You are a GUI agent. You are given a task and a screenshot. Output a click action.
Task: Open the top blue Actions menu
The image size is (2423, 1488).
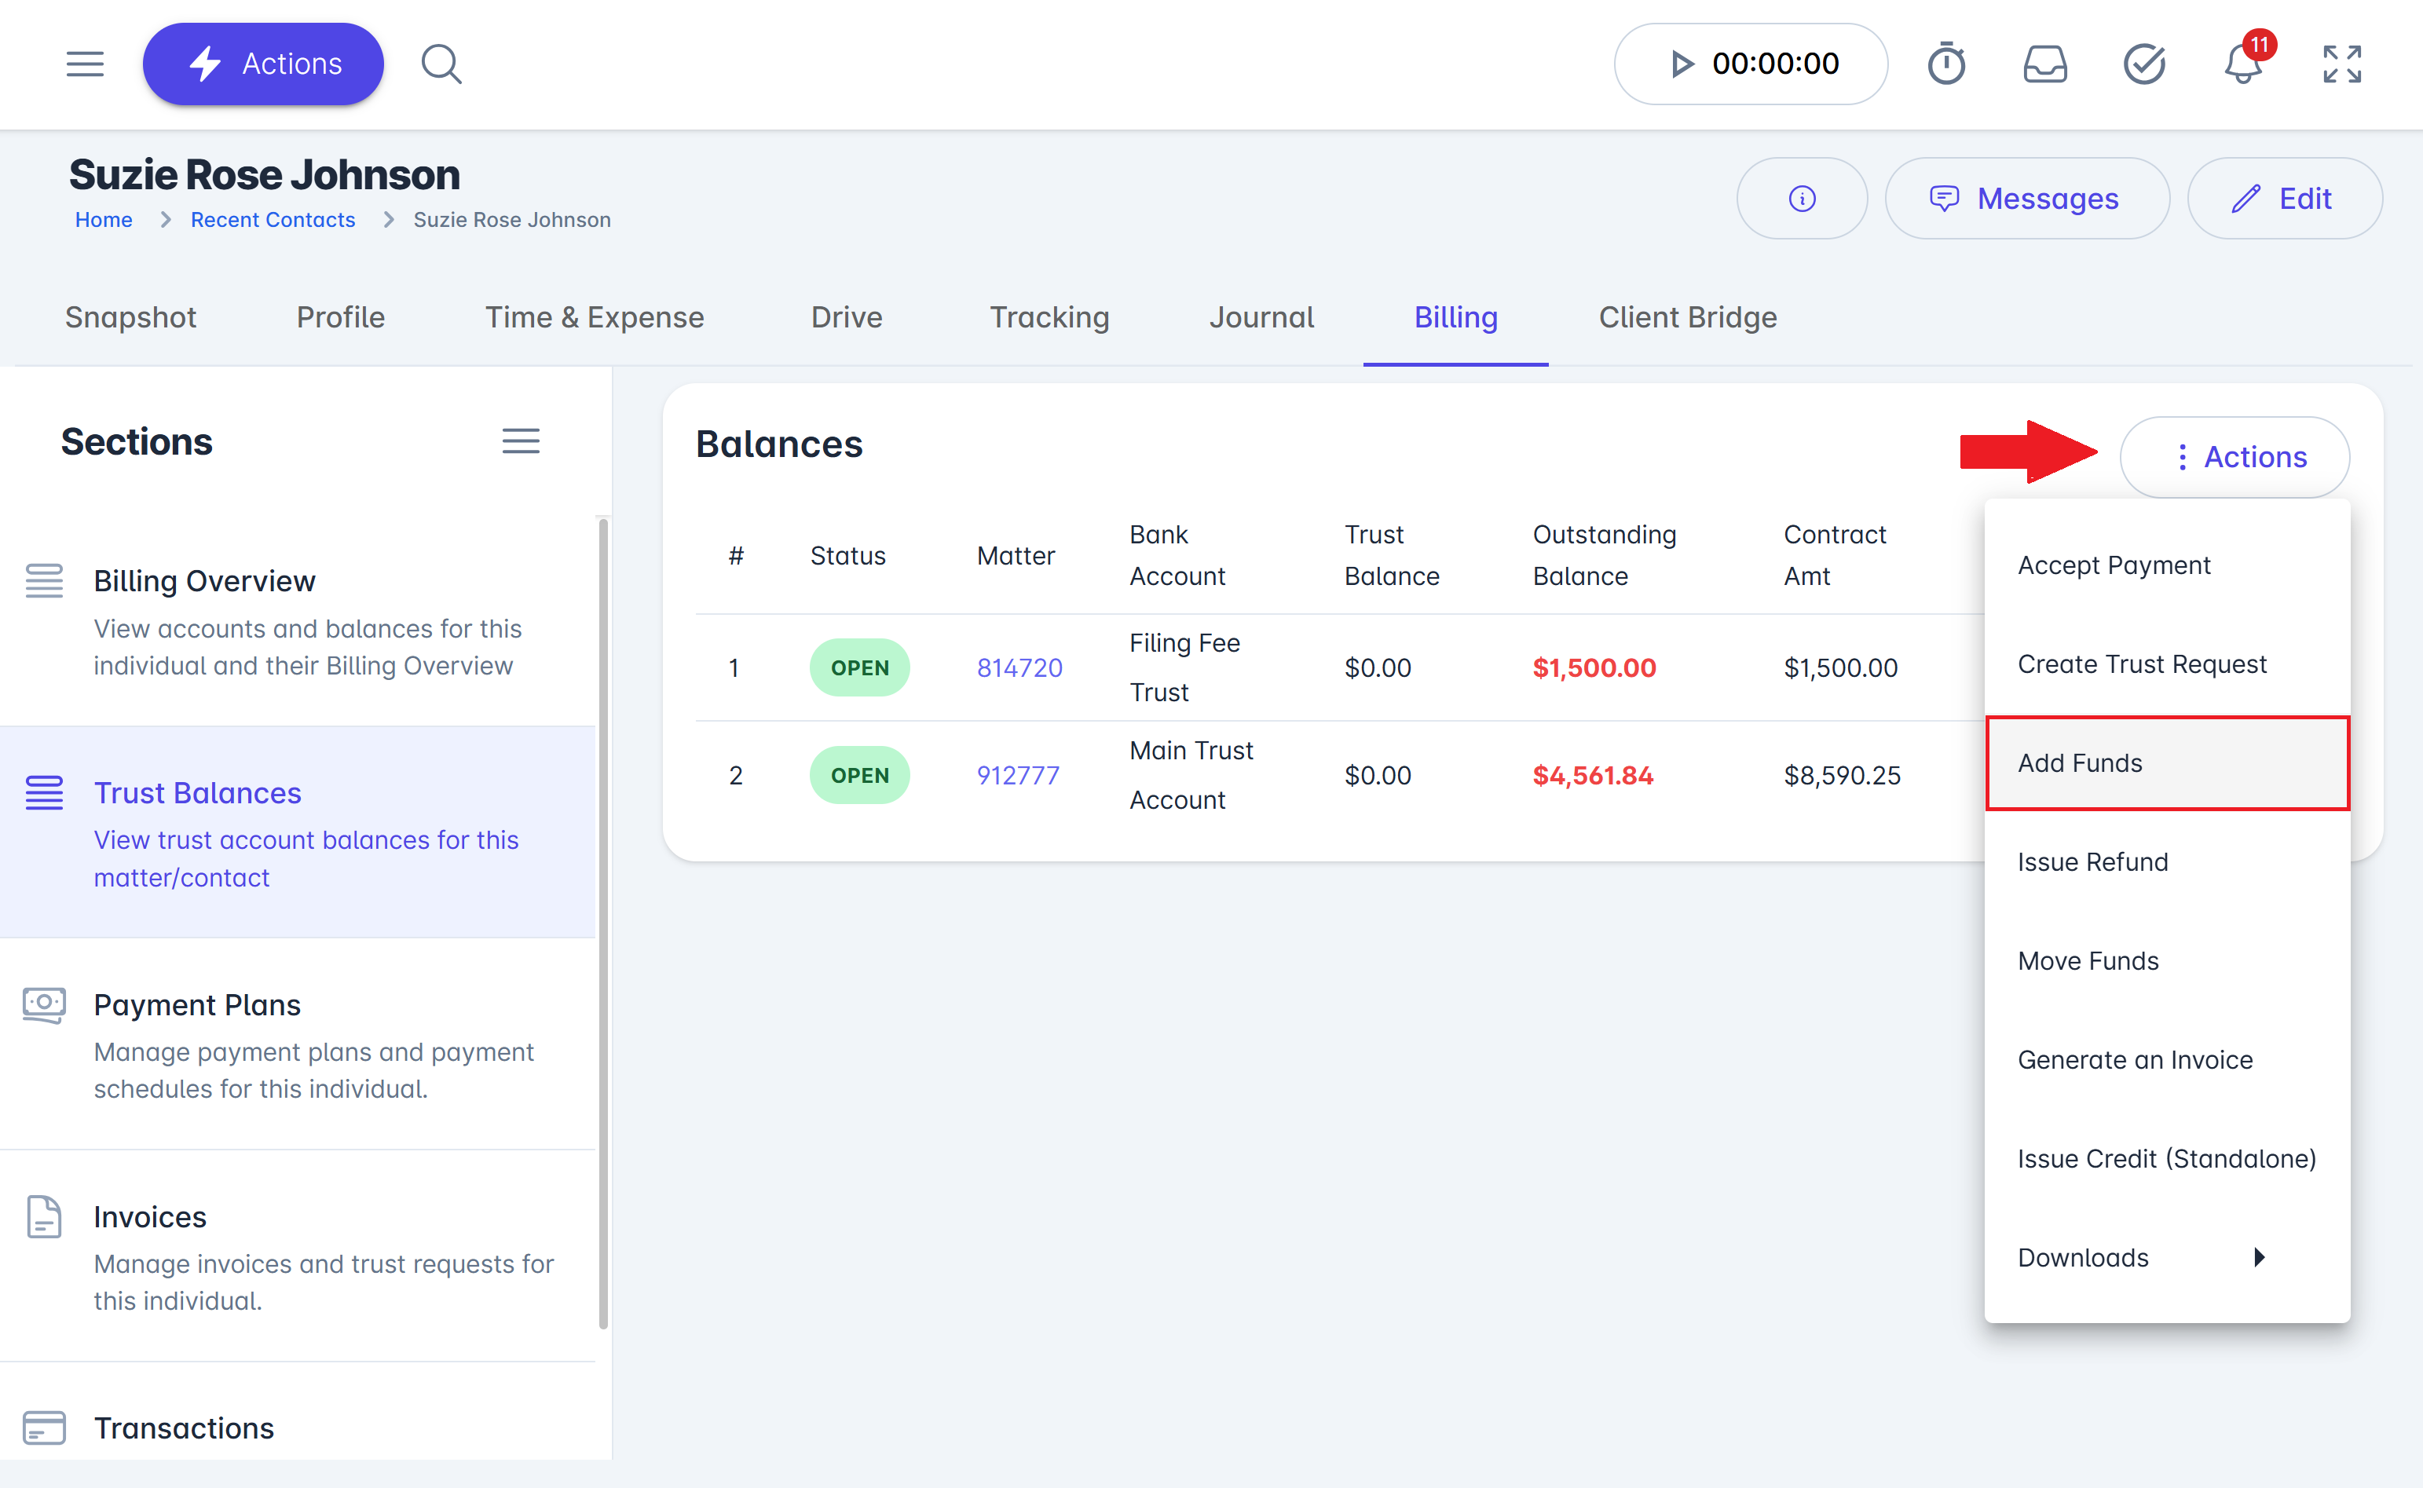[x=264, y=64]
